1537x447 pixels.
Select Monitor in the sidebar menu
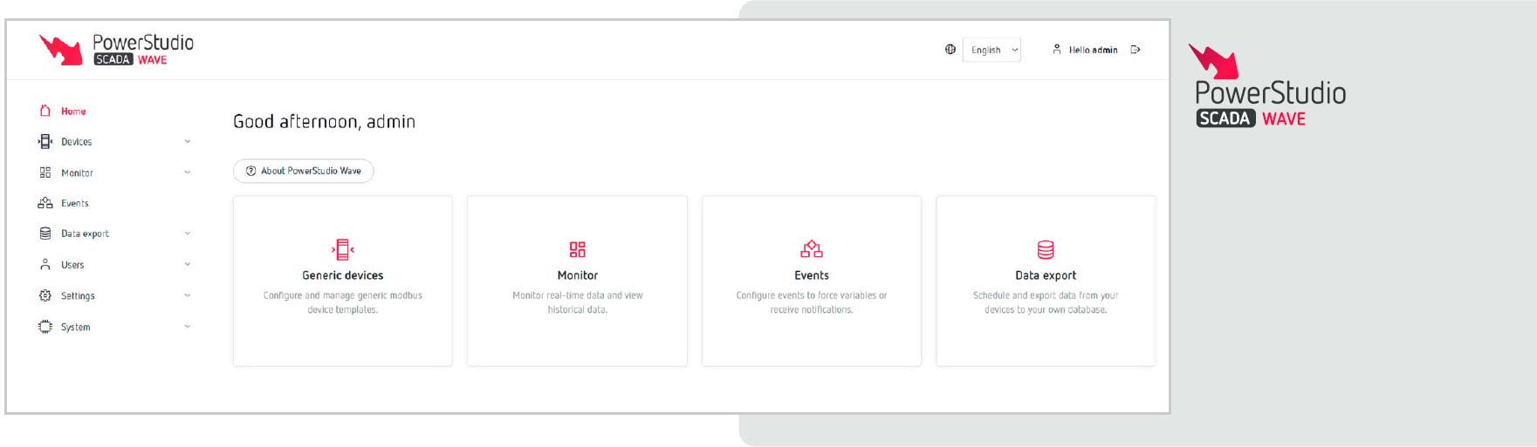[77, 173]
